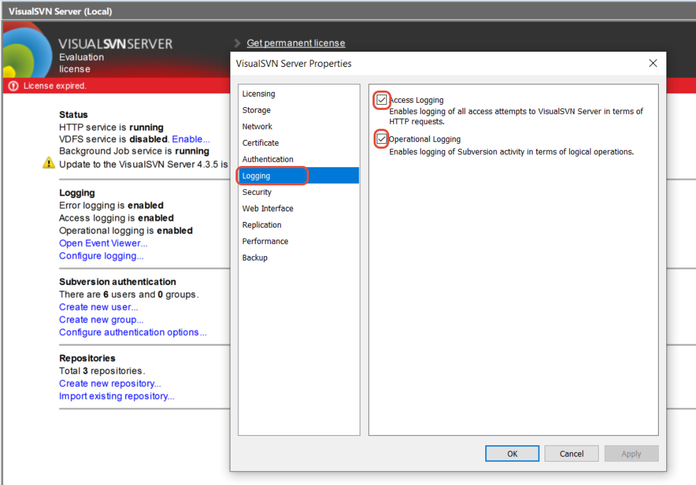This screenshot has width=696, height=485.
Task: Toggle Operational Logging off
Action: pyautogui.click(x=381, y=138)
